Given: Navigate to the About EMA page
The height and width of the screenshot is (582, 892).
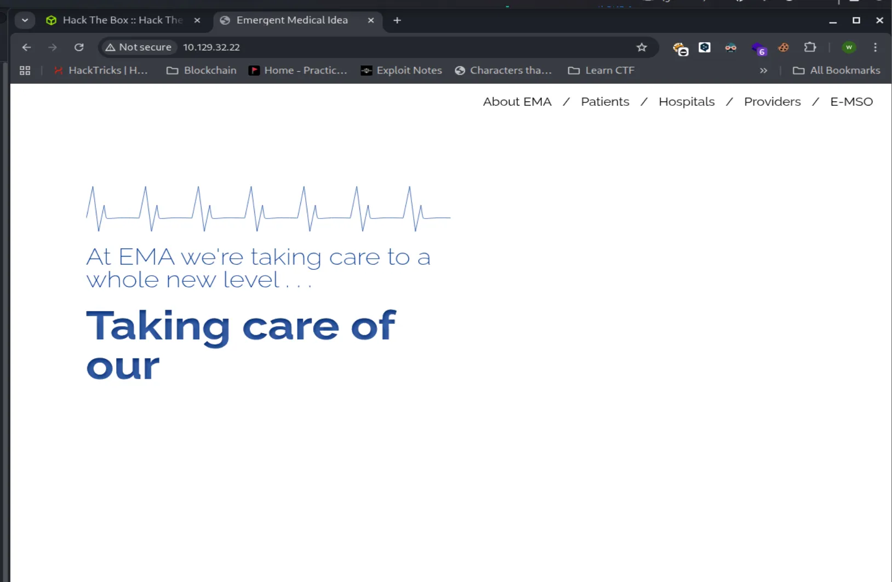Looking at the screenshot, I should (x=517, y=102).
